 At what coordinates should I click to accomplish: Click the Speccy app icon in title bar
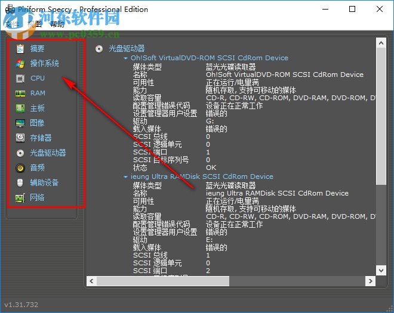(10, 10)
